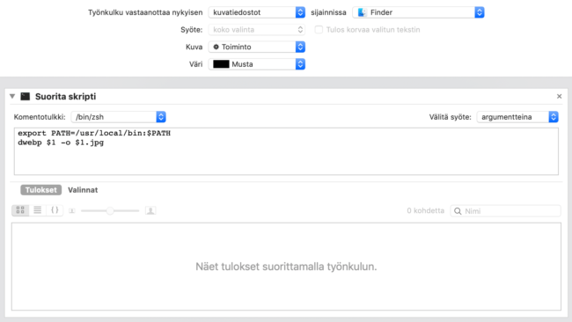This screenshot has width=572, height=322.
Task: Switch results to list view
Action: tap(38, 210)
